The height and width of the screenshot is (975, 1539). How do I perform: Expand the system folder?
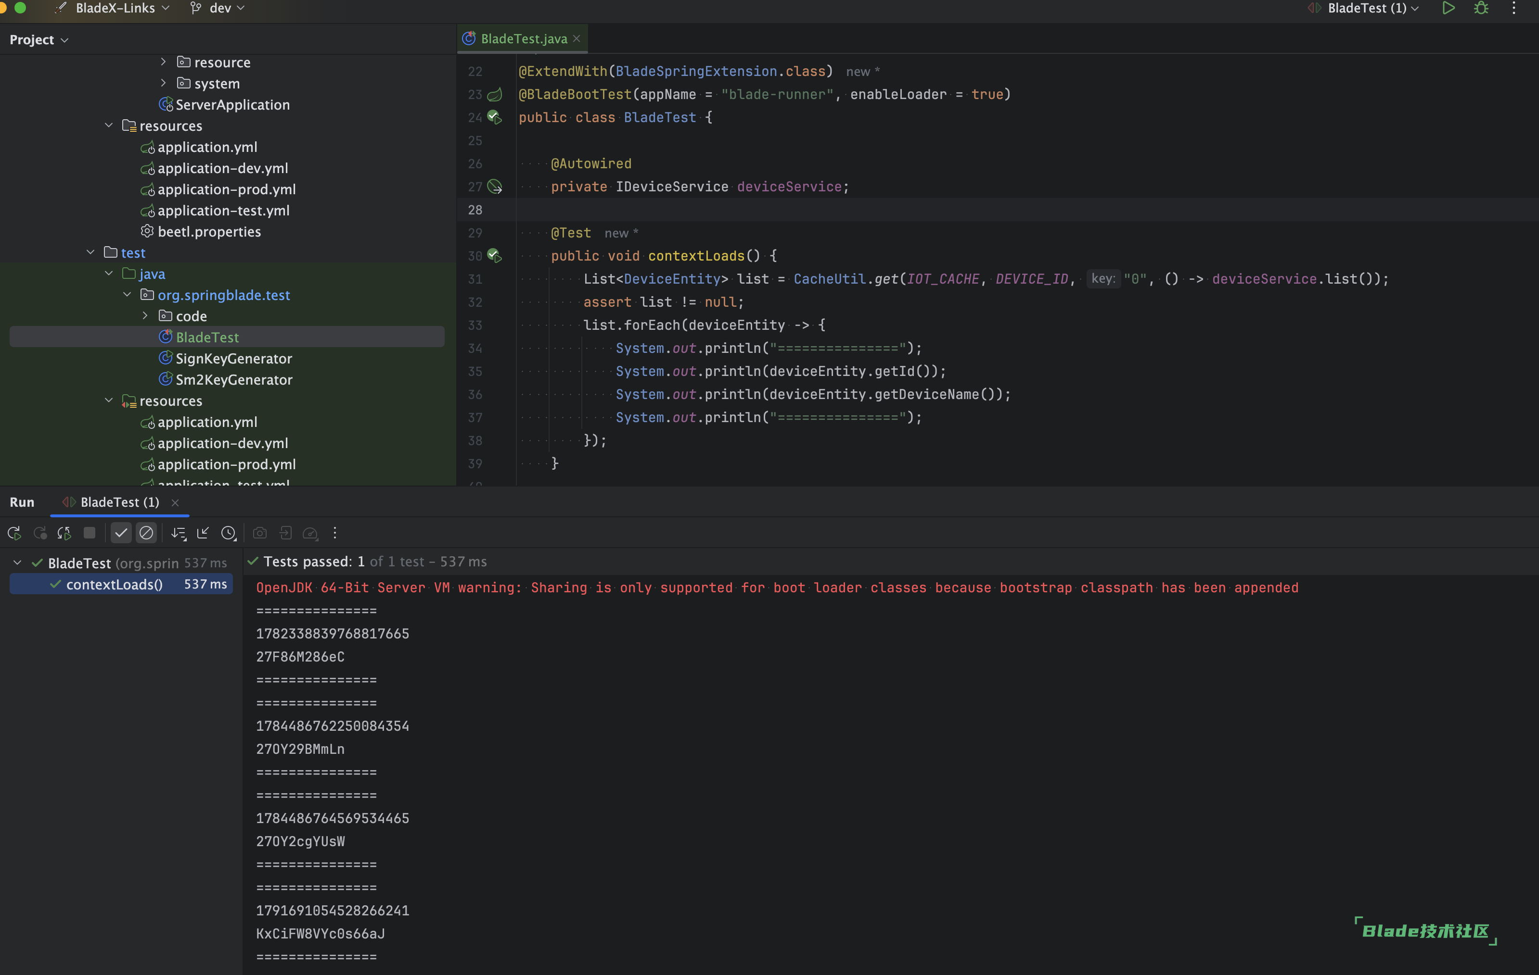point(163,83)
